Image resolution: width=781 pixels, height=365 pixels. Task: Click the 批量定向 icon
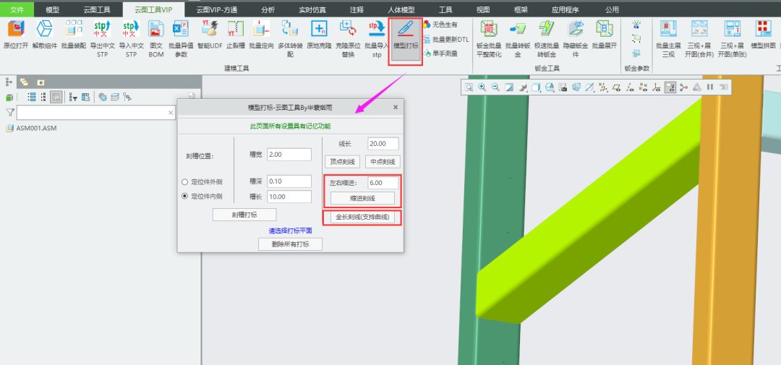[x=261, y=29]
